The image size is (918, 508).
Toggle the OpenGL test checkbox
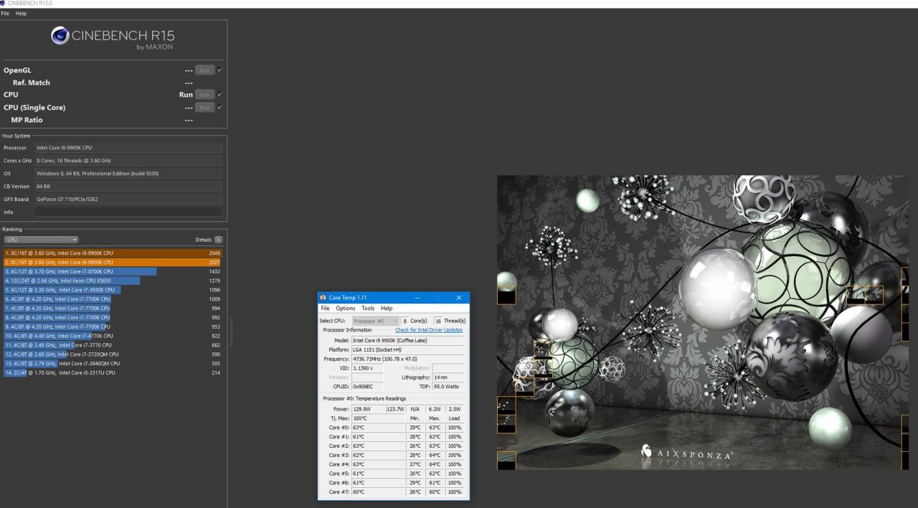(x=220, y=70)
